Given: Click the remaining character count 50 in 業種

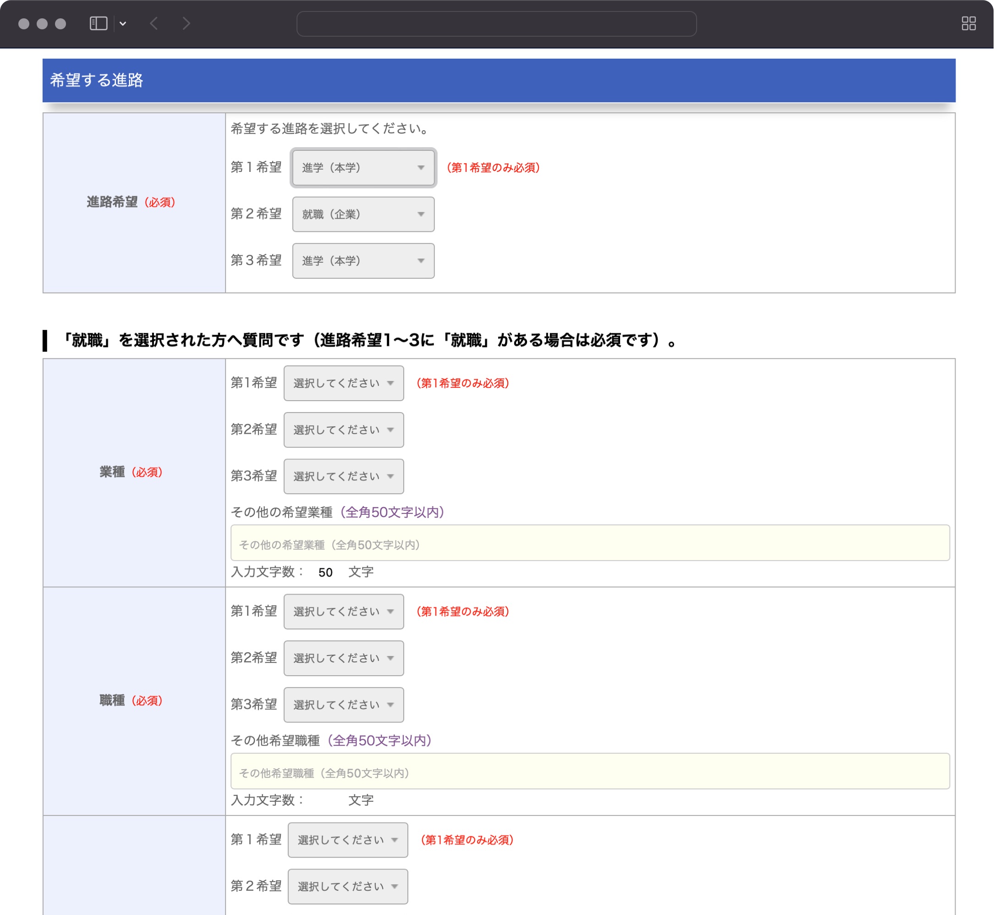Looking at the screenshot, I should click(325, 572).
